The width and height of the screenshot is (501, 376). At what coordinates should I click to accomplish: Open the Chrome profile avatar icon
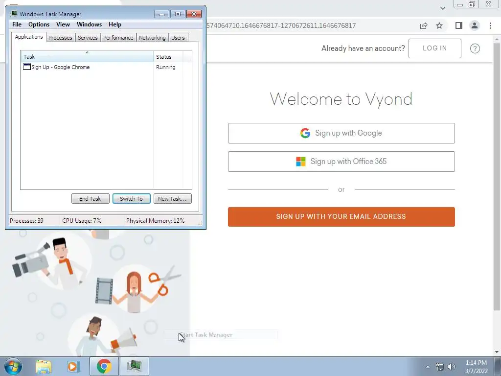click(475, 25)
